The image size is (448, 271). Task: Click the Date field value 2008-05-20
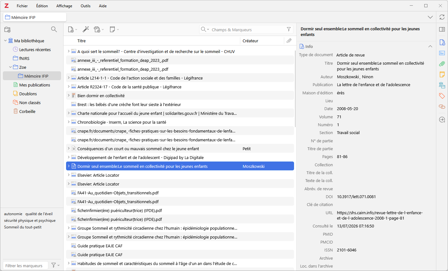coord(347,109)
